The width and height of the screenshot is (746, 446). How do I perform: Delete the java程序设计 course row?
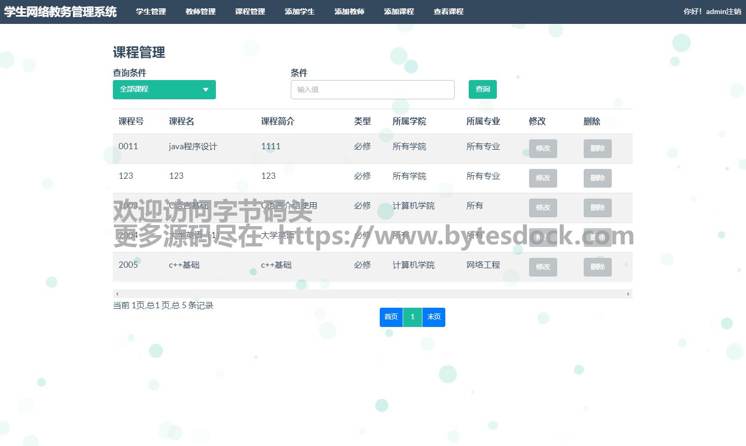click(x=597, y=149)
